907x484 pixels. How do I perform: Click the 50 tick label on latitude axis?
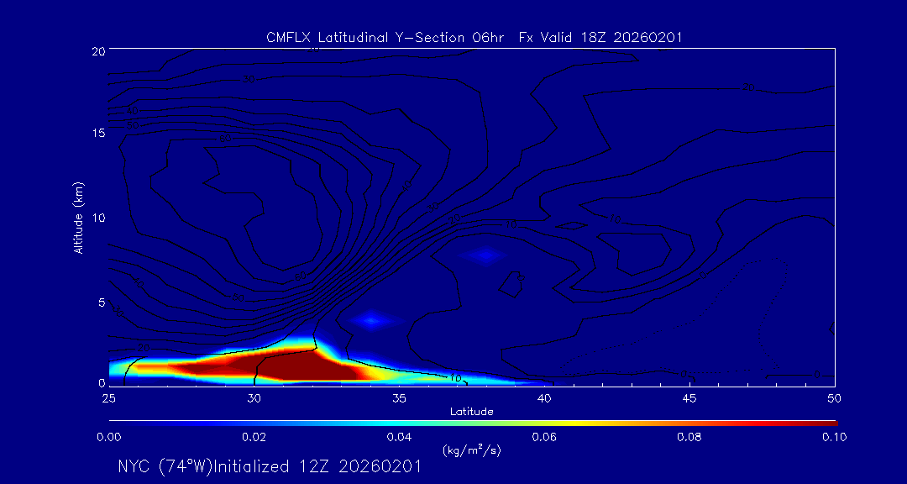coord(834,398)
